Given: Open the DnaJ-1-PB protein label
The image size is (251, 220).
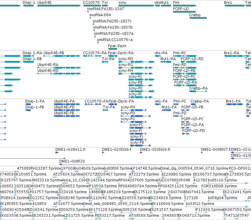Looking at the screenshot, I should click(x=35, y=107).
